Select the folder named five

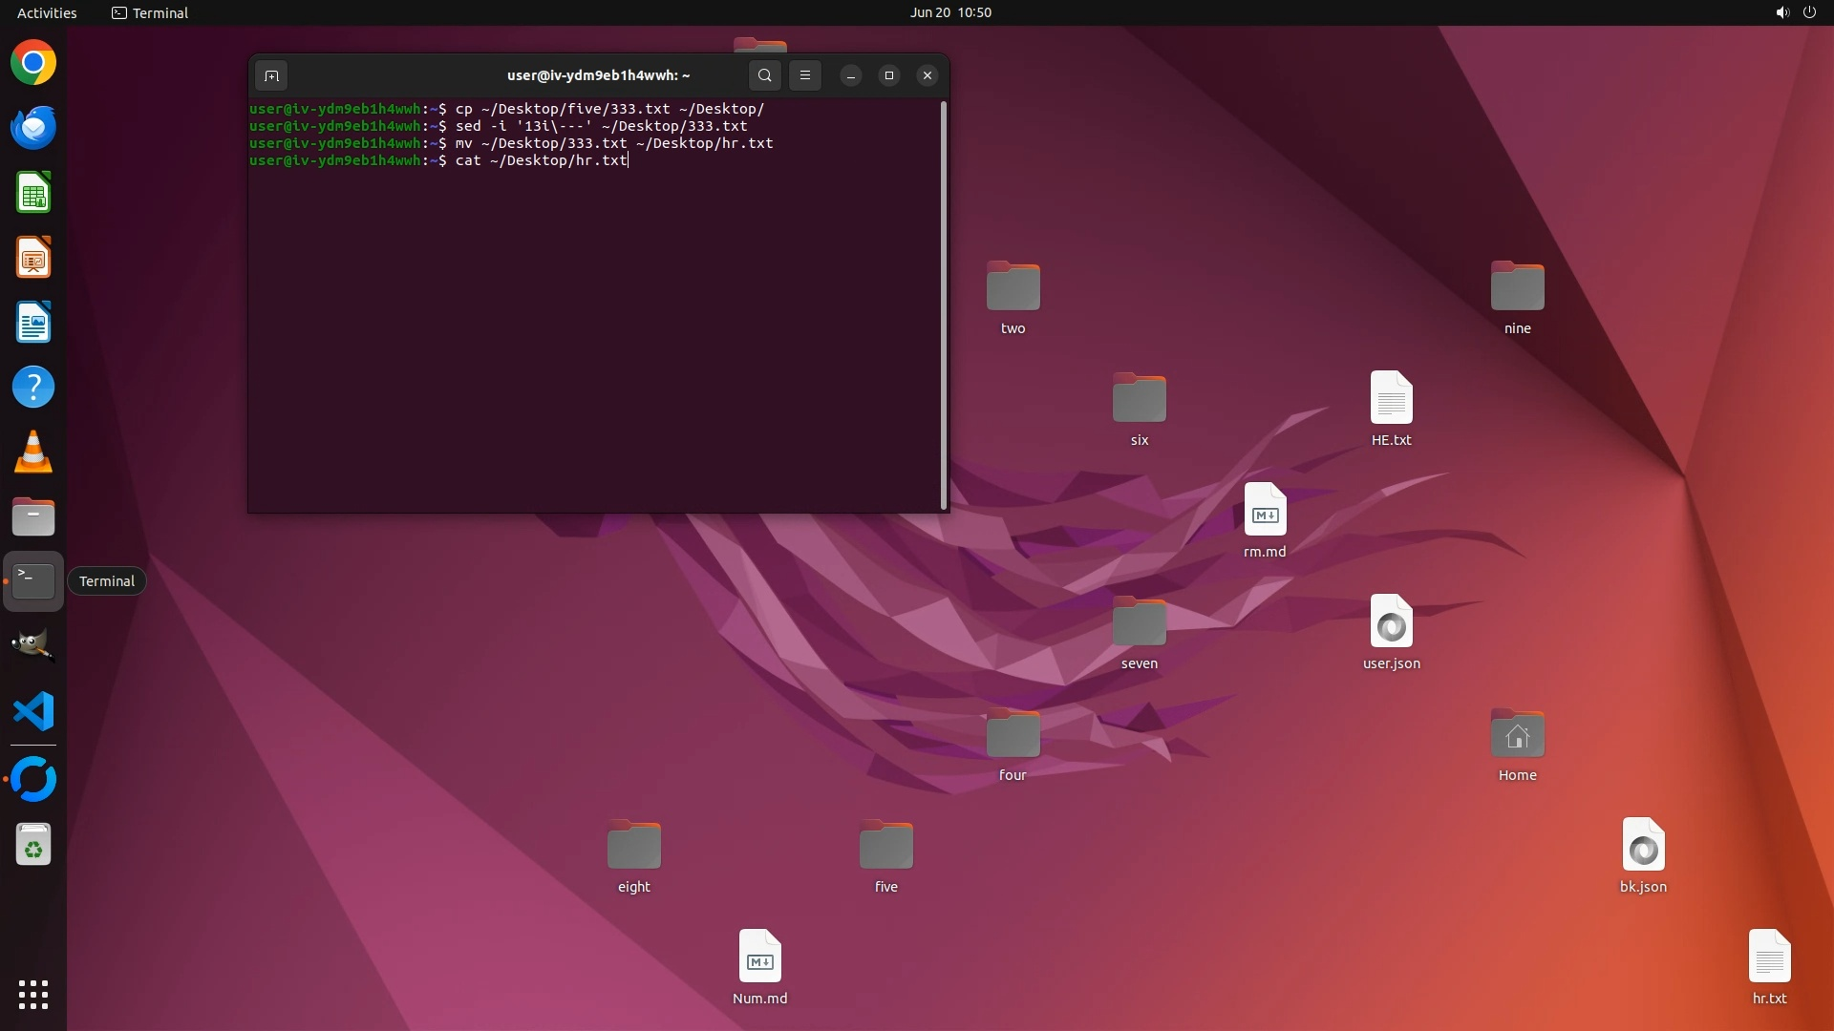885,847
